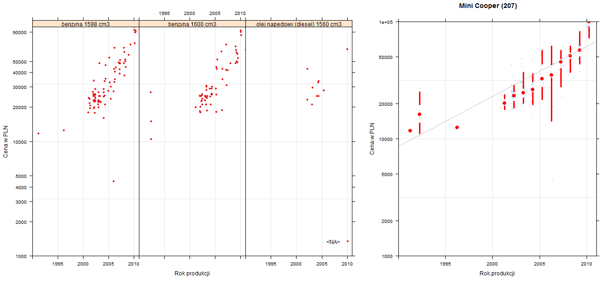Click 2000 tick label below the 1598 cm3 panel
610x281 pixels.
coord(83,264)
